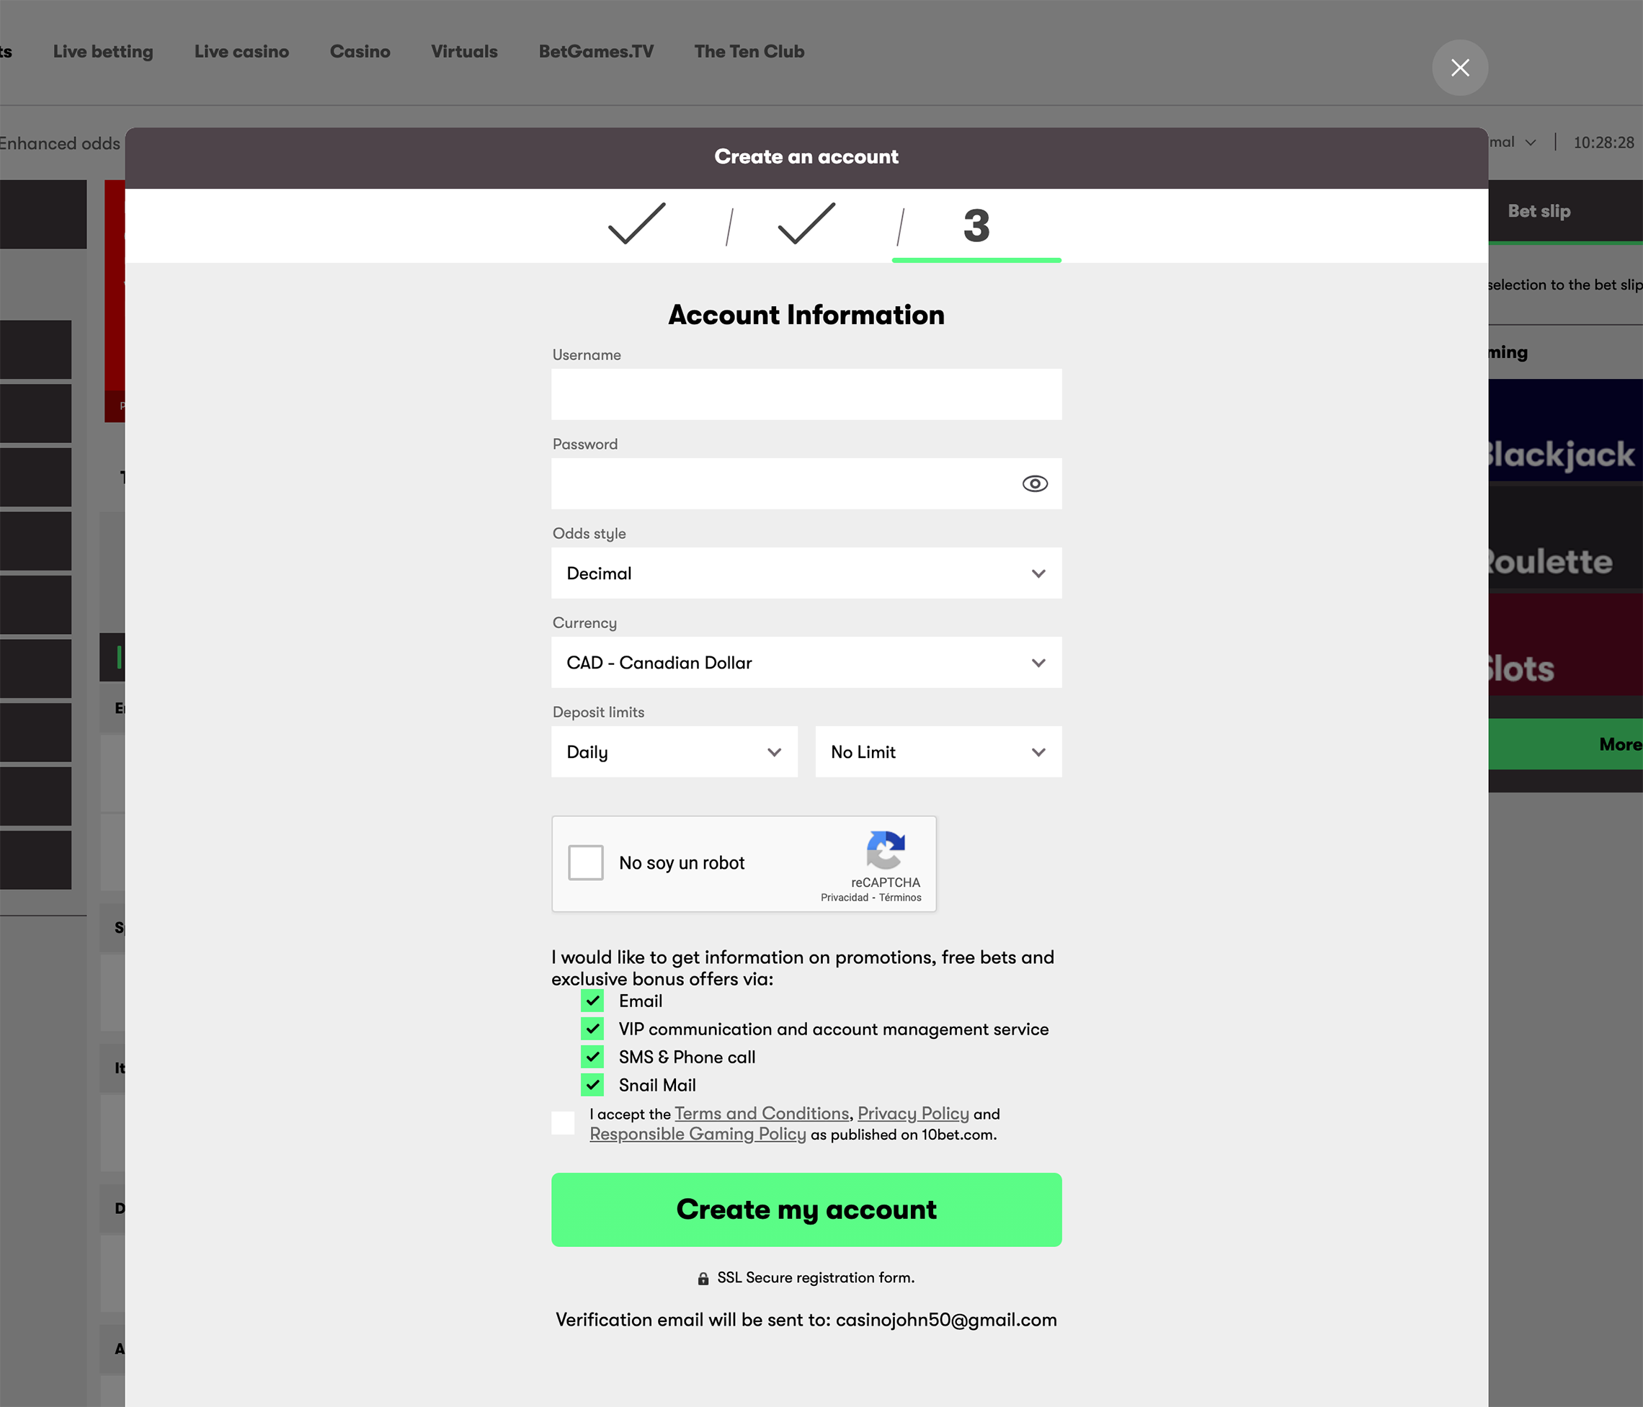
Task: Click the first completed step checkmark
Action: tap(637, 224)
